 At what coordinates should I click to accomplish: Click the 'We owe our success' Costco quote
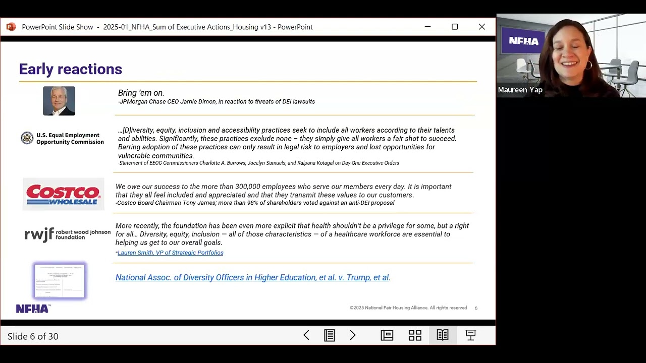point(284,191)
